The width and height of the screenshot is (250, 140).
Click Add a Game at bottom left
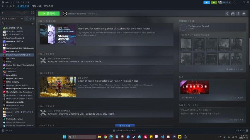[x=7, y=130]
